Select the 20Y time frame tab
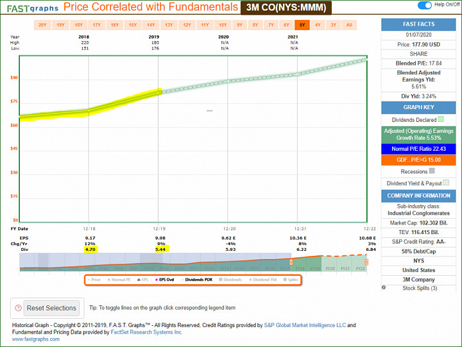The image size is (462, 347). point(42,25)
